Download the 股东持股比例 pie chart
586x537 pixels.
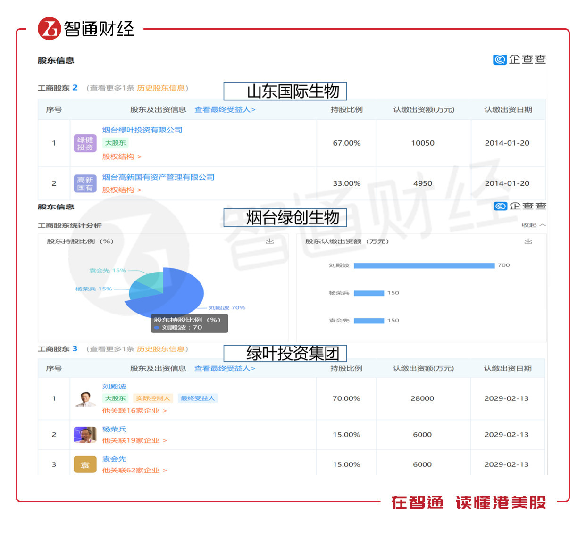point(270,241)
